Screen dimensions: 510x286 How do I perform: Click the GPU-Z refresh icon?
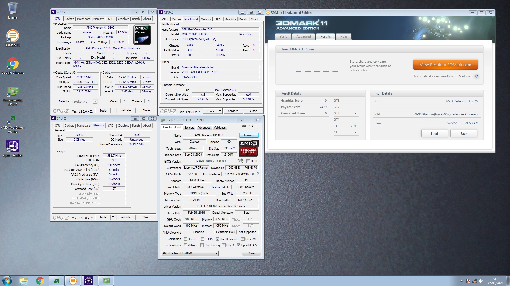[x=251, y=126]
